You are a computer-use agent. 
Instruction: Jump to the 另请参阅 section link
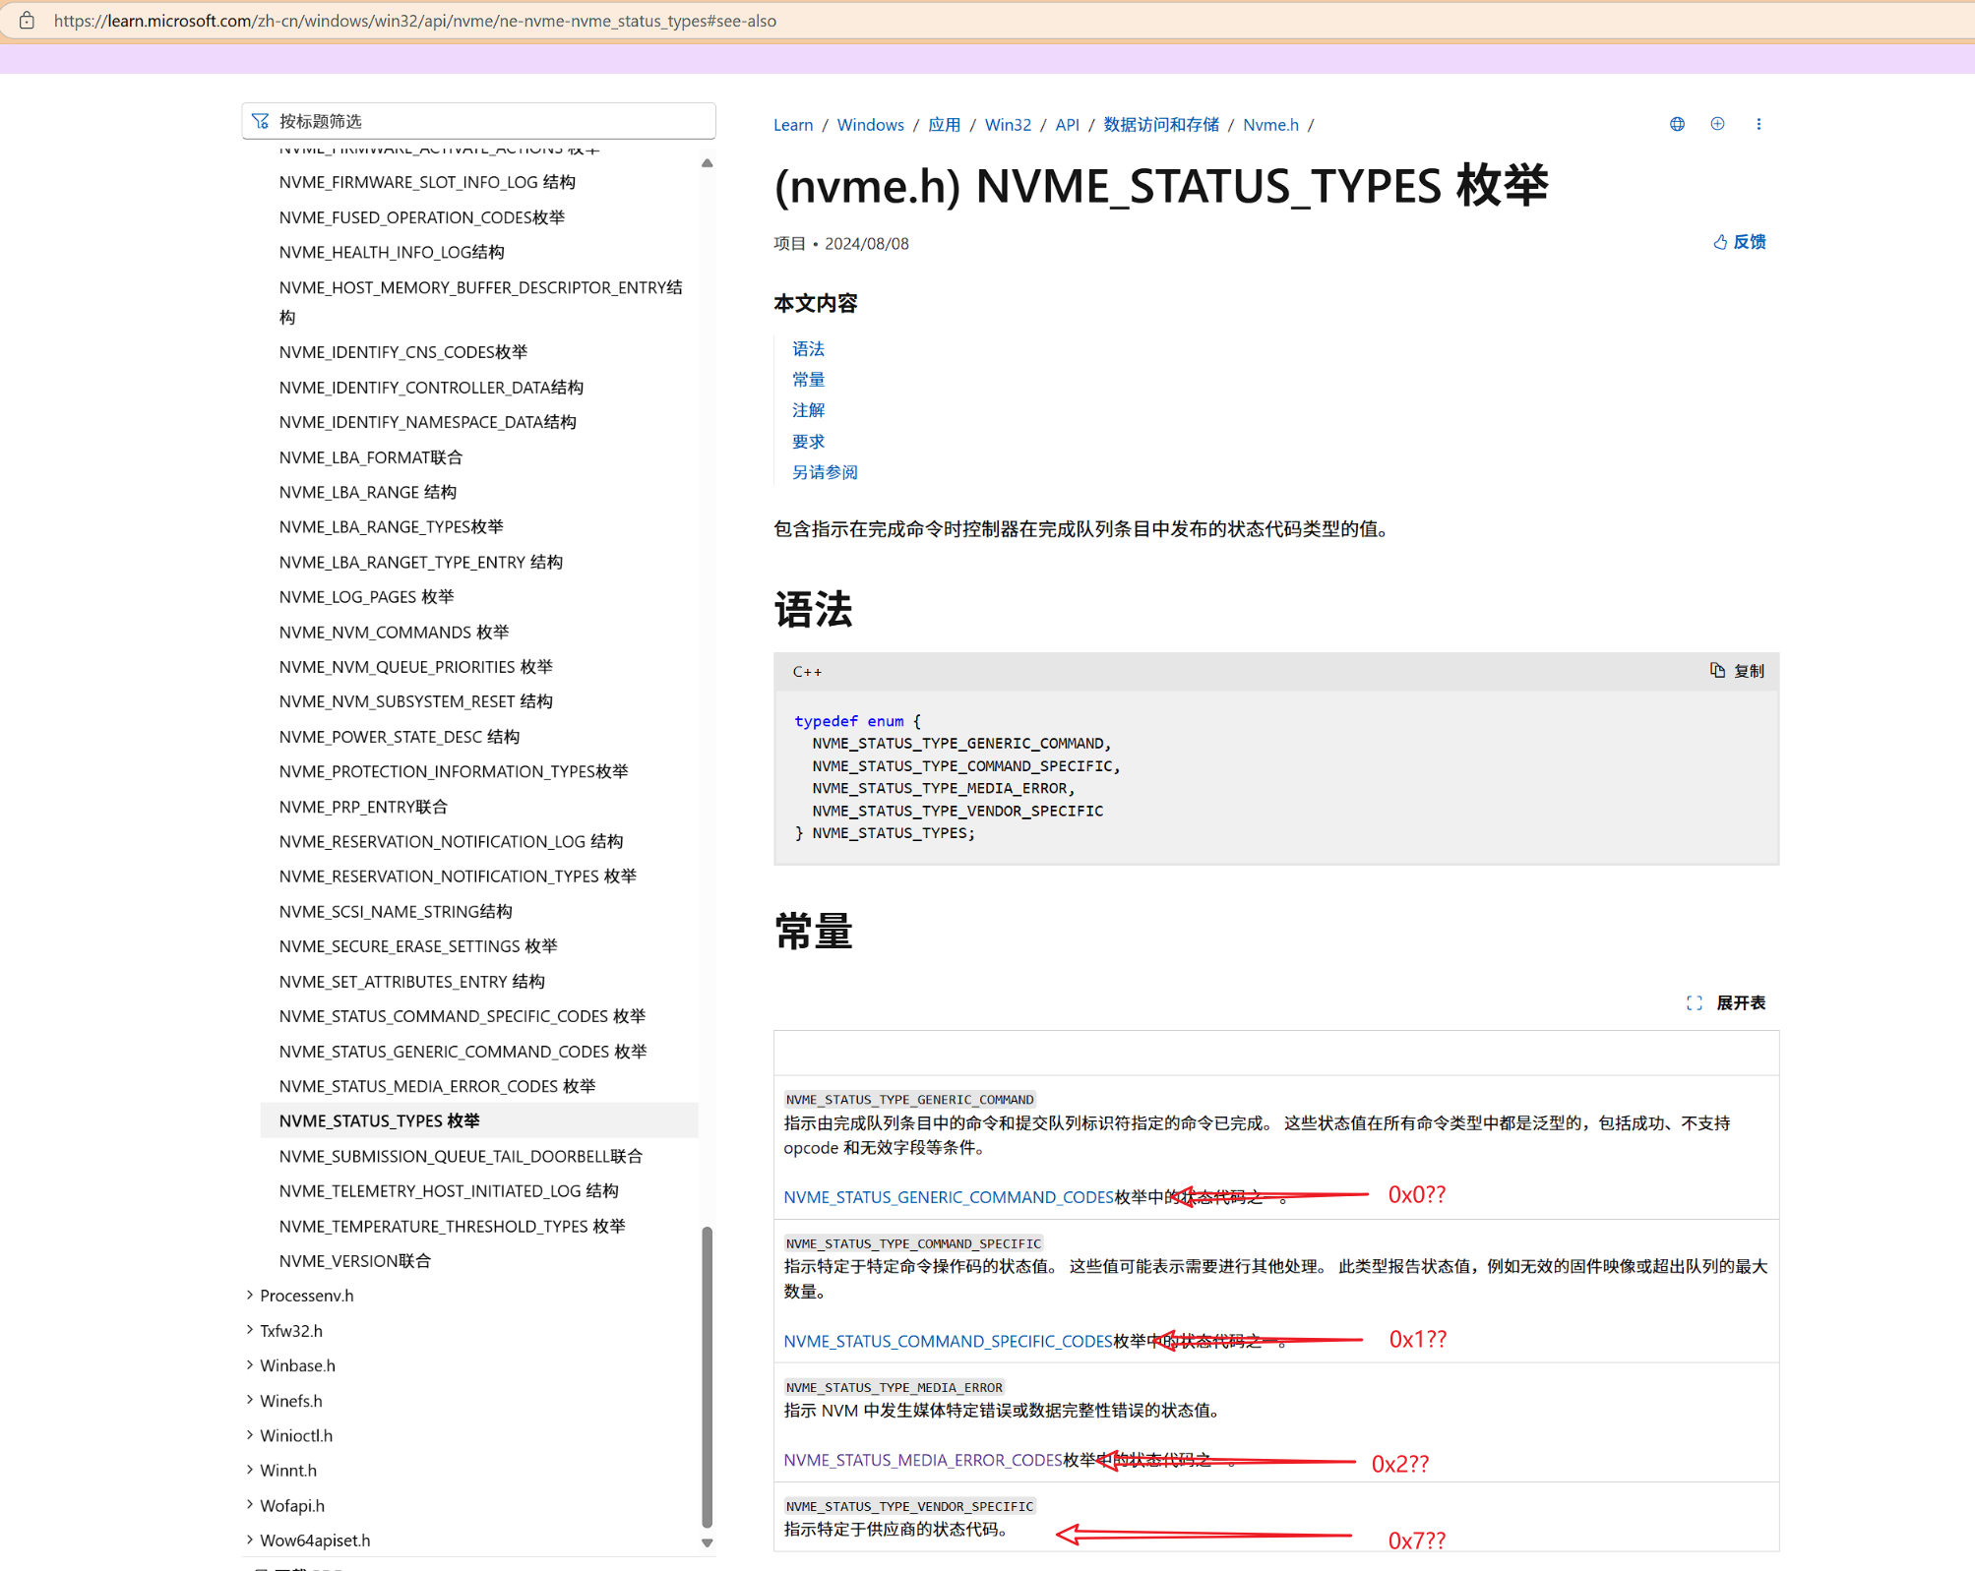825,472
